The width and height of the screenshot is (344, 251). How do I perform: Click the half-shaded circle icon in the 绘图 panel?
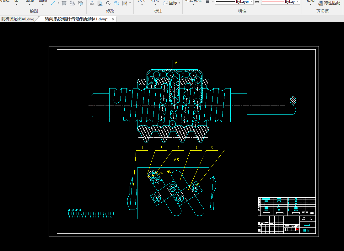[x=80, y=3]
